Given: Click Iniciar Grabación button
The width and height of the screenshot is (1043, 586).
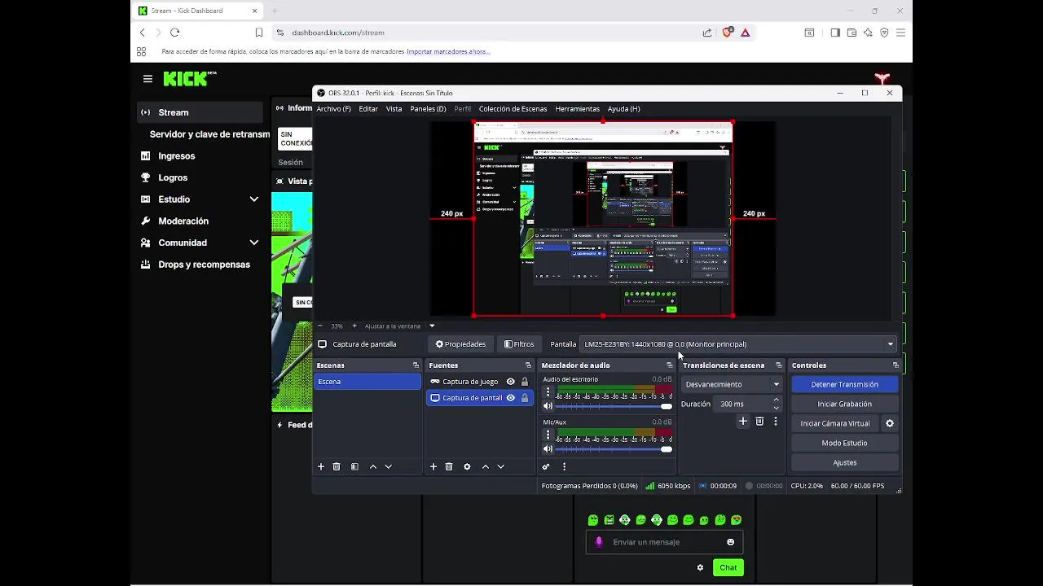Looking at the screenshot, I should coord(844,404).
